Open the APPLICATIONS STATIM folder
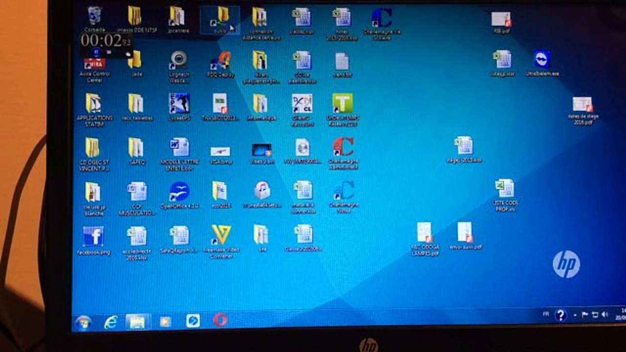The height and width of the screenshot is (352, 626). [x=94, y=110]
